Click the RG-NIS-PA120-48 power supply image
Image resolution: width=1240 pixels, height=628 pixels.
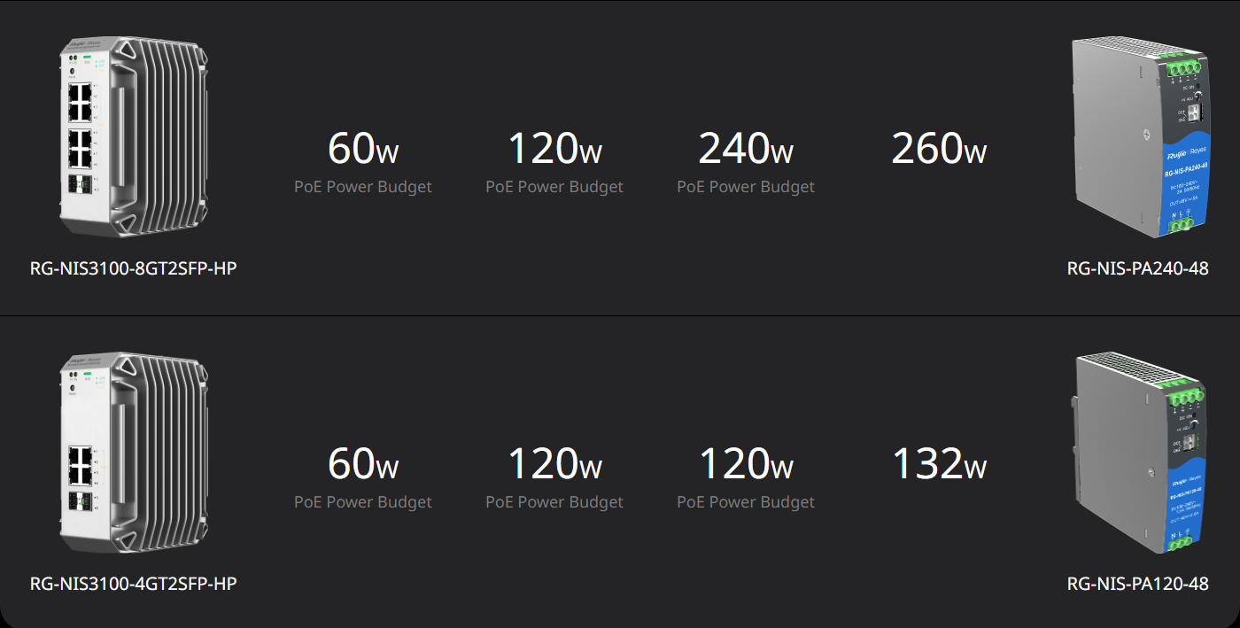pos(1139,453)
